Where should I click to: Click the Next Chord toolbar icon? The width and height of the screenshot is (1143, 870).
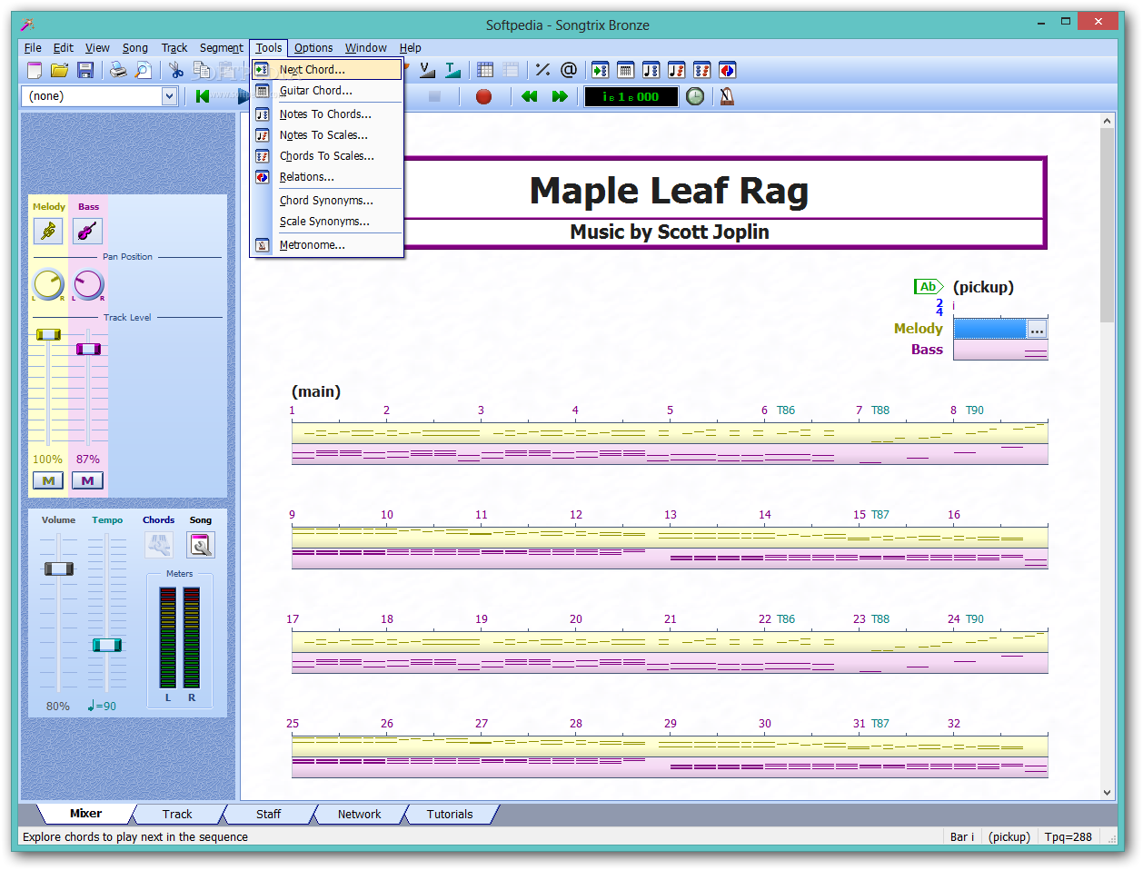click(601, 70)
